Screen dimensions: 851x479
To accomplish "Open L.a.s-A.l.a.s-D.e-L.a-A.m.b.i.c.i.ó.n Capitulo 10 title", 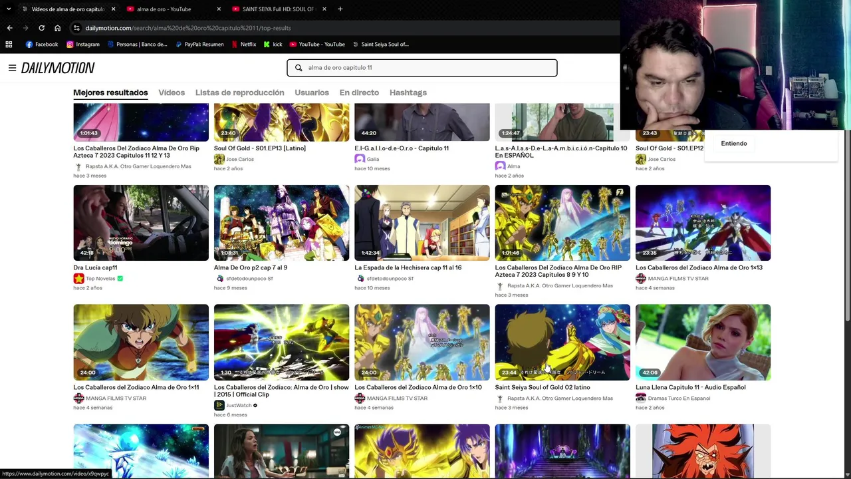I will point(561,152).
